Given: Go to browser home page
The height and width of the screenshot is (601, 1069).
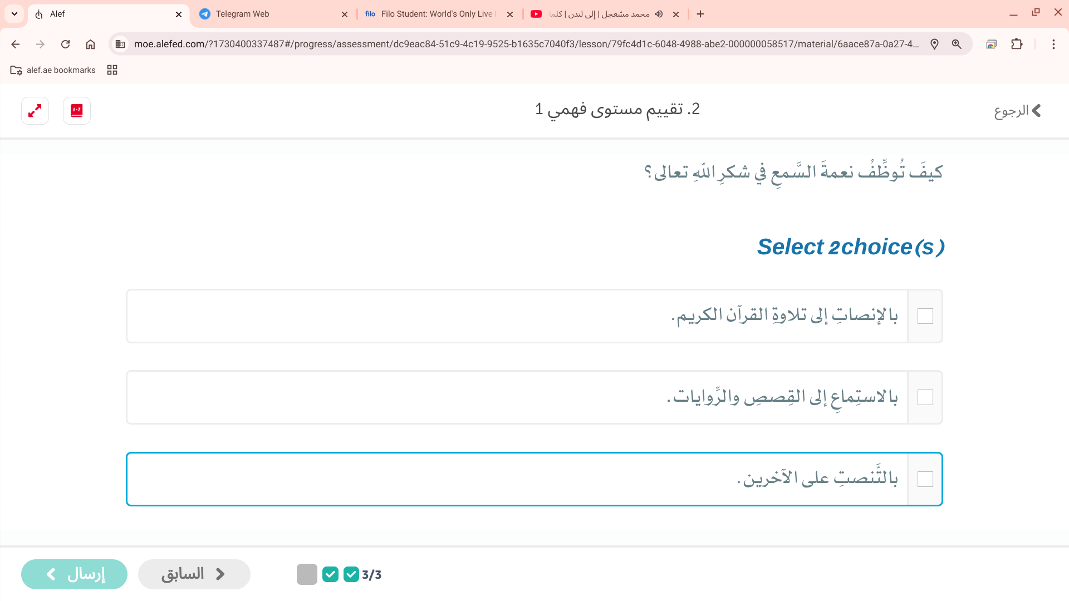Looking at the screenshot, I should click(x=90, y=44).
